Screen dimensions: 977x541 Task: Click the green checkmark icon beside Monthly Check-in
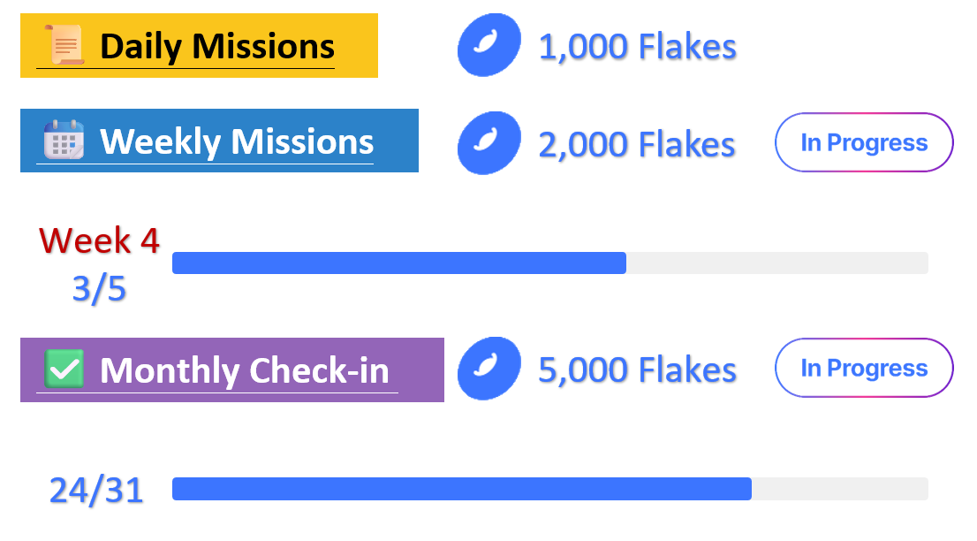coord(64,369)
